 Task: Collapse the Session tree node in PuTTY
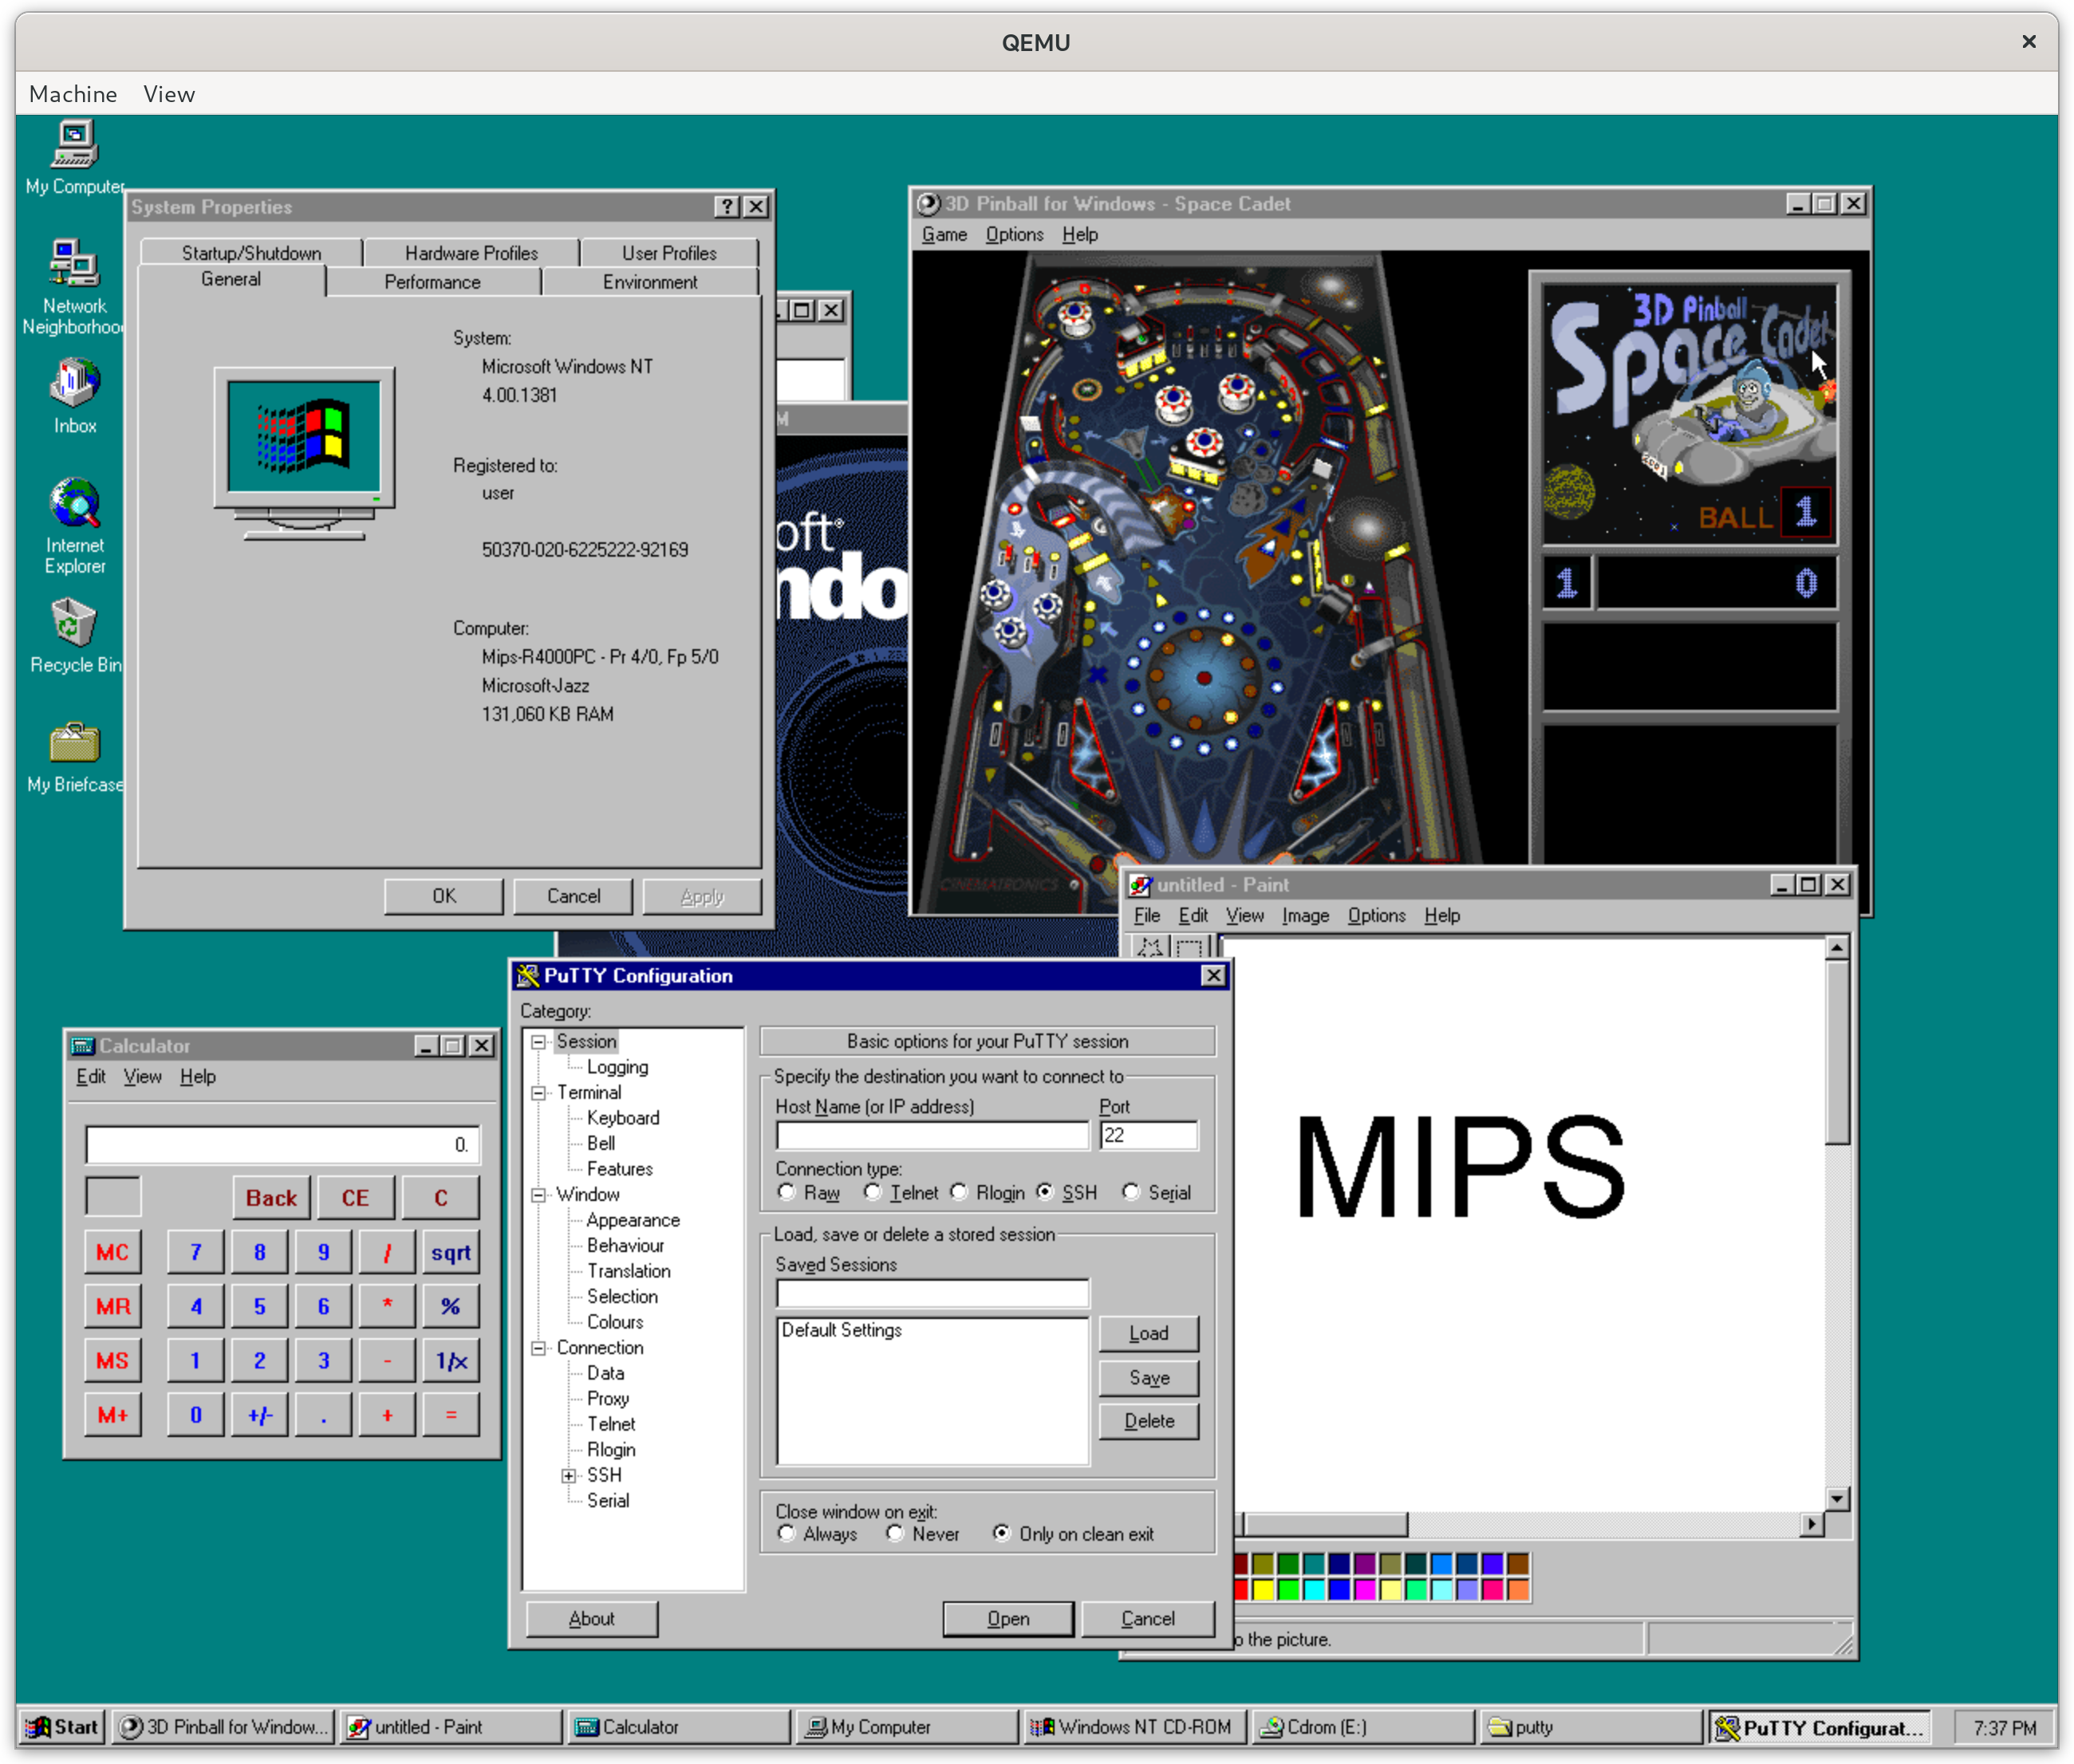click(539, 1042)
